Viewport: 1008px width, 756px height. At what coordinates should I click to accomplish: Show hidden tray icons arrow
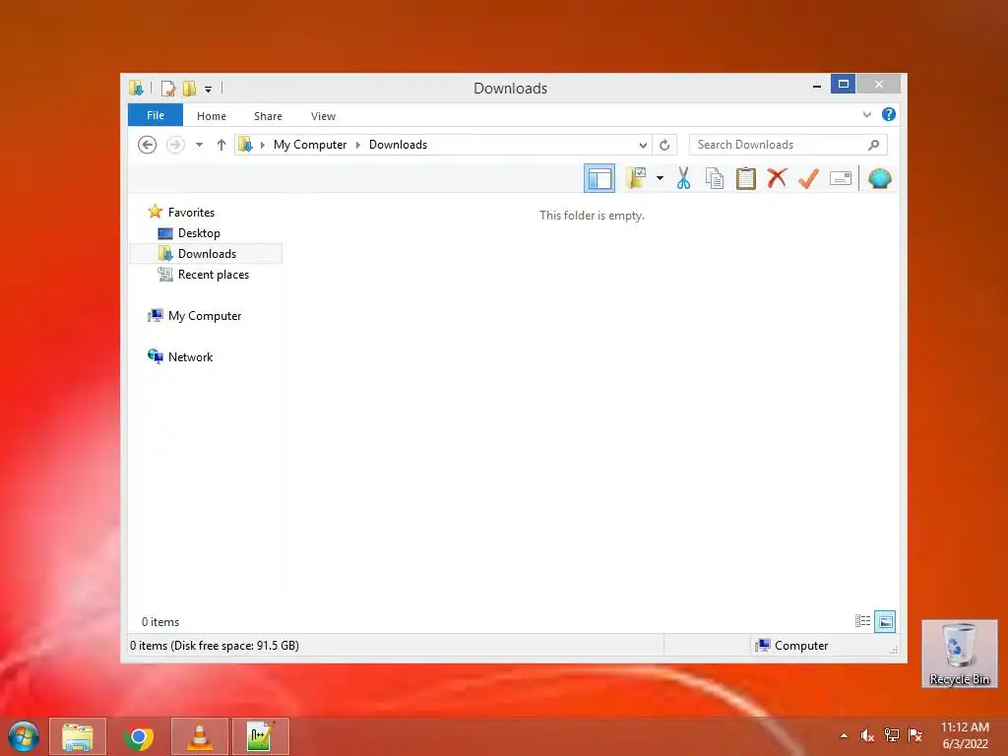[844, 735]
